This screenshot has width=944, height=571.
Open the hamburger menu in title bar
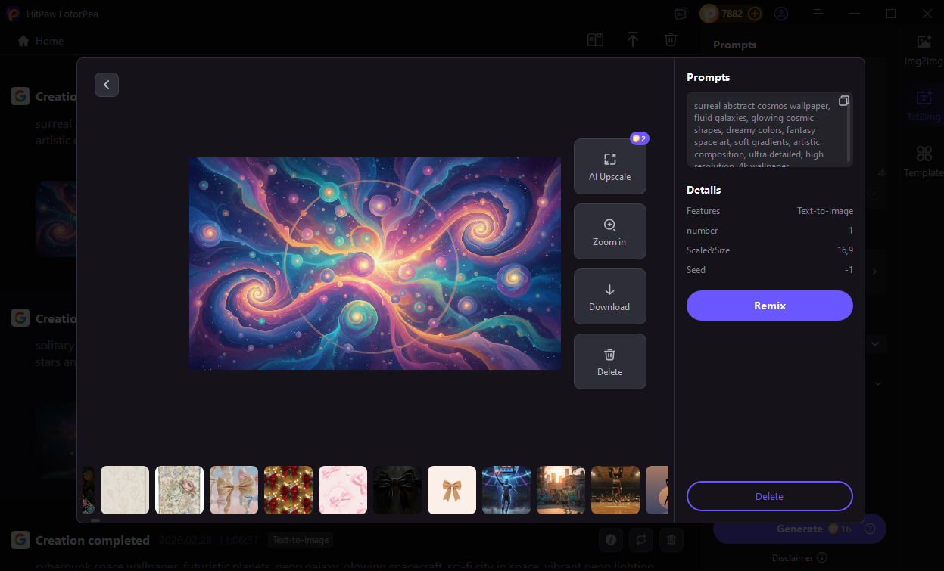pyautogui.click(x=818, y=14)
